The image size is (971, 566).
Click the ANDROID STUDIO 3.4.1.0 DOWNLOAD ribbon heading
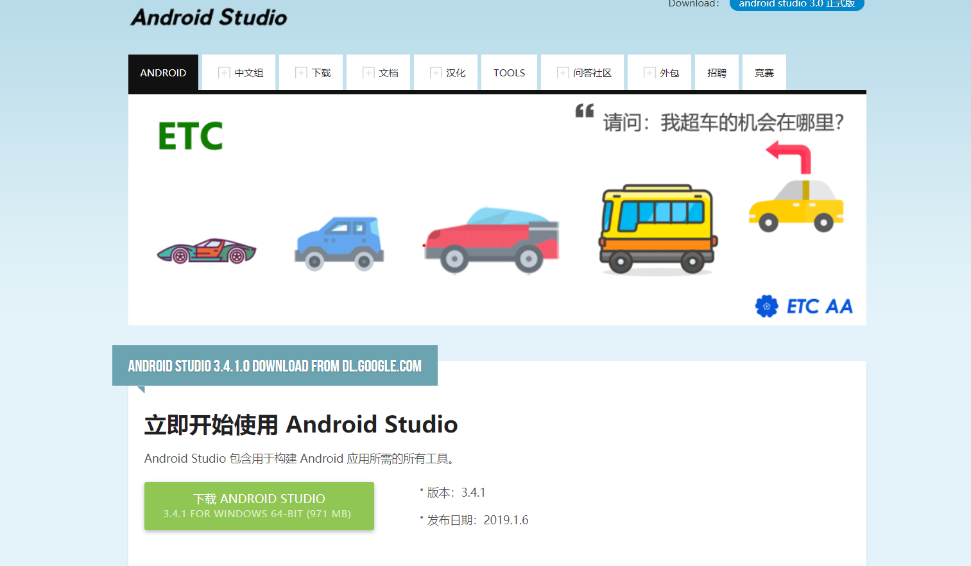(275, 366)
